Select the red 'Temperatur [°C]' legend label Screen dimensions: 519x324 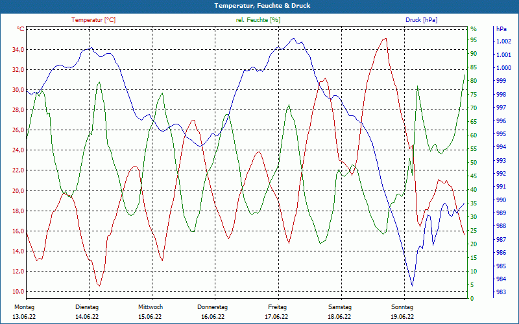point(93,20)
